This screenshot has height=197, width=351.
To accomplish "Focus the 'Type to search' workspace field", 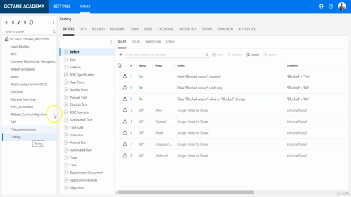I will point(29,32).
